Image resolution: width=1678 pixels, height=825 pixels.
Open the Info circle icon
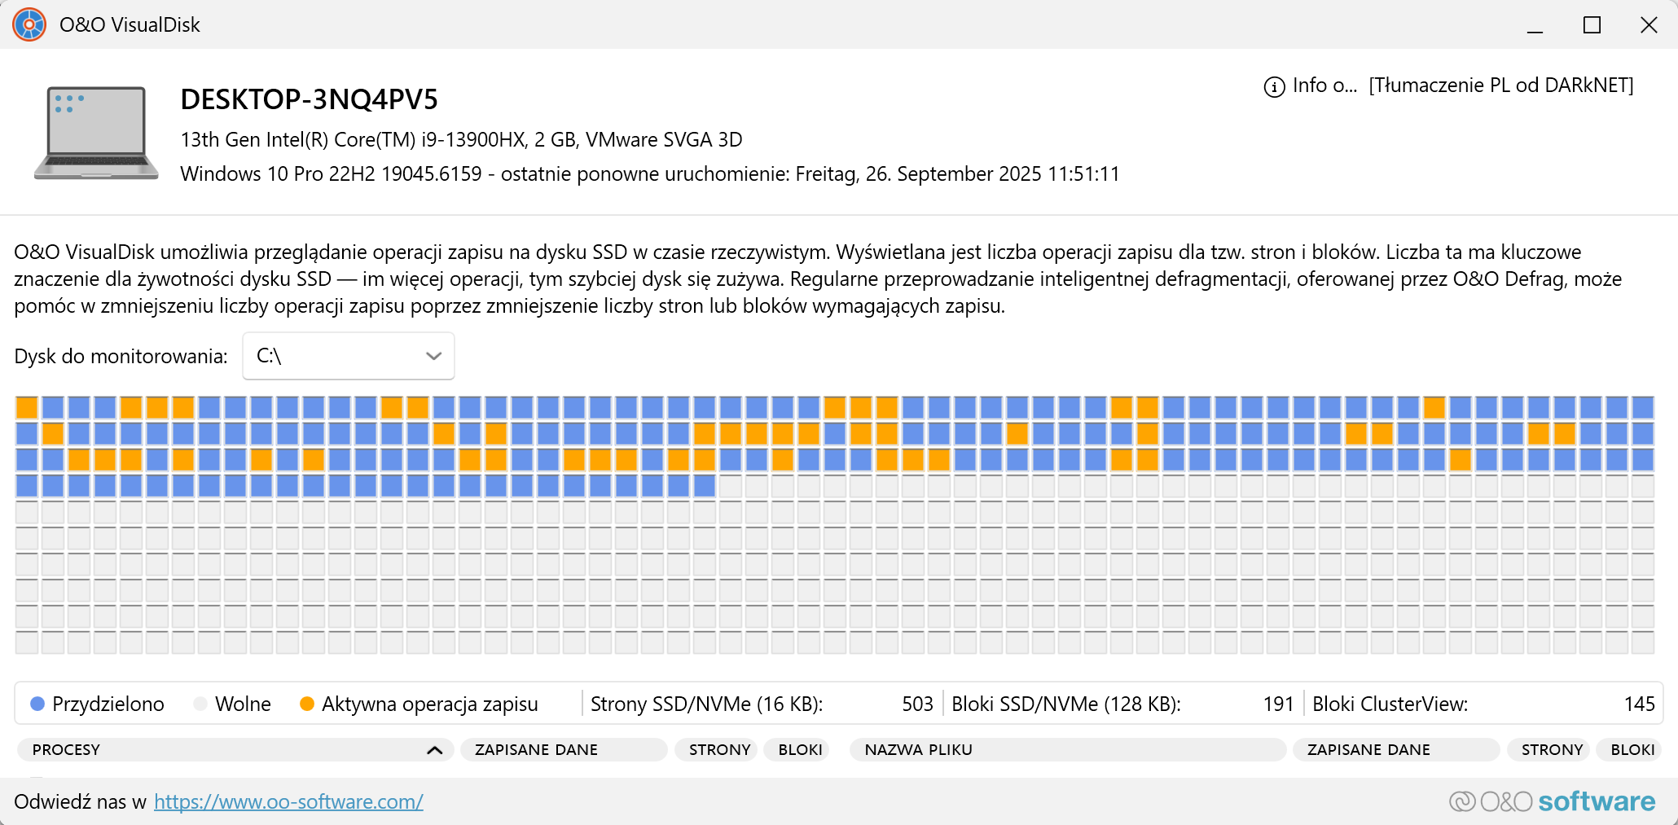pos(1274,86)
